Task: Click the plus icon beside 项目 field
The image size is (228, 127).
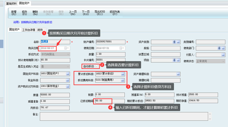Action: click(x=174, y=60)
